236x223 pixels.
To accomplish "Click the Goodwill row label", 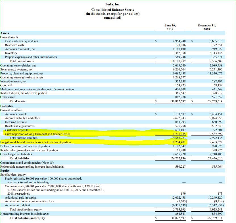I will [x=6, y=85].
